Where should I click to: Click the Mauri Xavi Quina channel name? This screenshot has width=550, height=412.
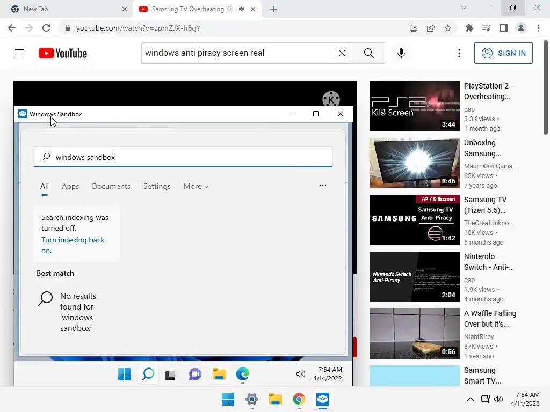(x=490, y=166)
